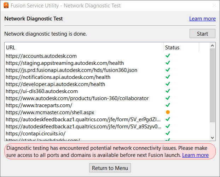This screenshot has height=177, width=220.
Task: Select the notifications.api.autodesk.com/health URL row
Action: click(58, 77)
